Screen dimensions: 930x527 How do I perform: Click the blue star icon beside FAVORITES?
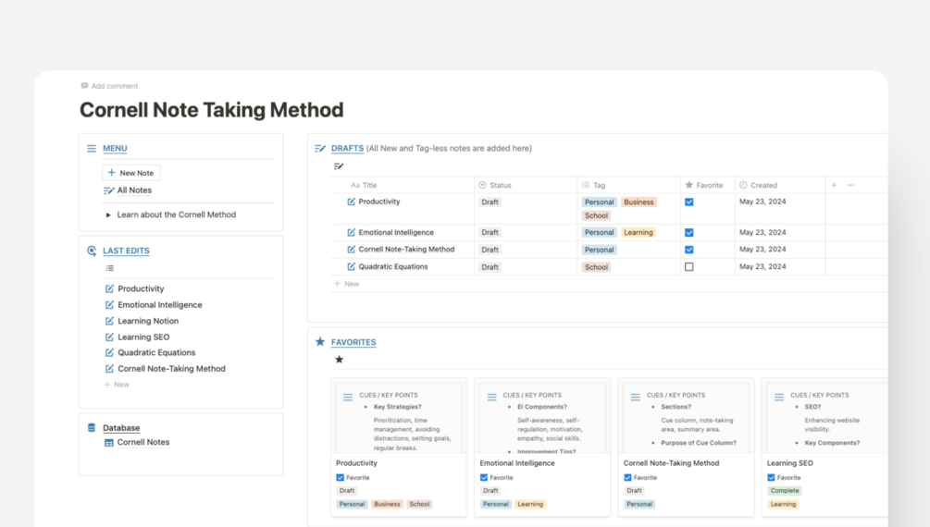320,342
